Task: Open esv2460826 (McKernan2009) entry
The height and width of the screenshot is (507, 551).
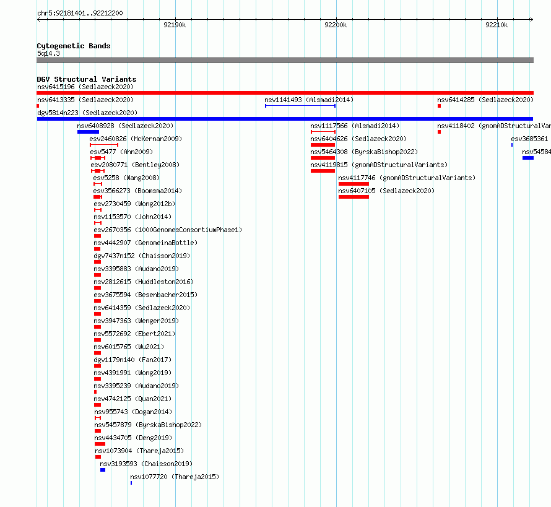Action: click(x=136, y=139)
